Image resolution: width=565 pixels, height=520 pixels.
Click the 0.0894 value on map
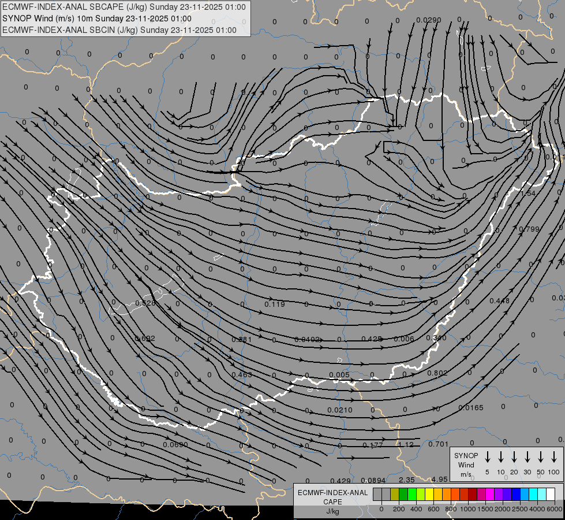click(373, 481)
